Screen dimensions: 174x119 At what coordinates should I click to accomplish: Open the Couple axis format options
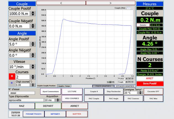[132, 82]
